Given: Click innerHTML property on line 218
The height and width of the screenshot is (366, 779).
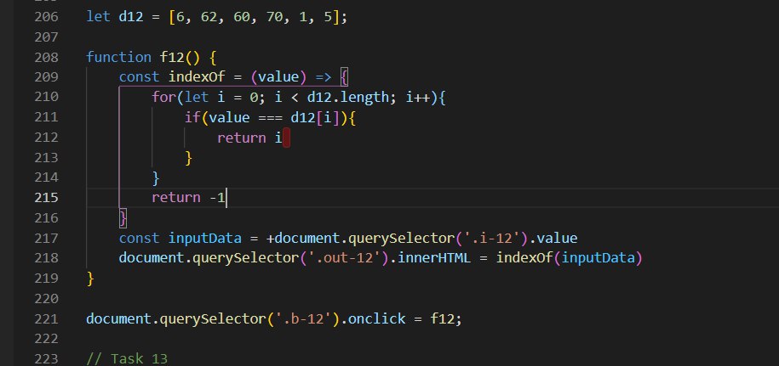Looking at the screenshot, I should pyautogui.click(x=433, y=258).
